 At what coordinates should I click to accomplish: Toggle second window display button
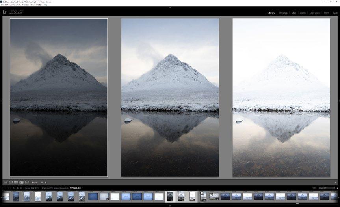point(9,188)
